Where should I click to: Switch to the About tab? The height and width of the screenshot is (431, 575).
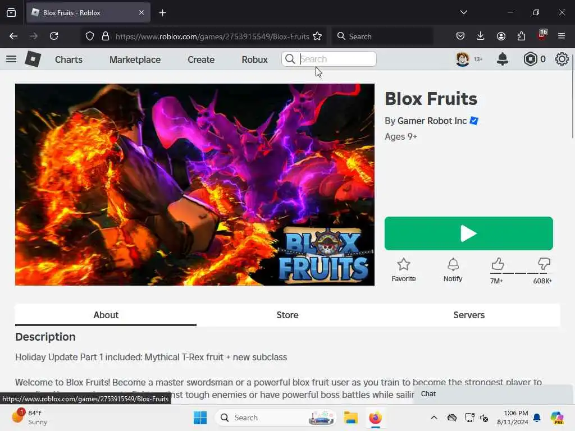106,315
